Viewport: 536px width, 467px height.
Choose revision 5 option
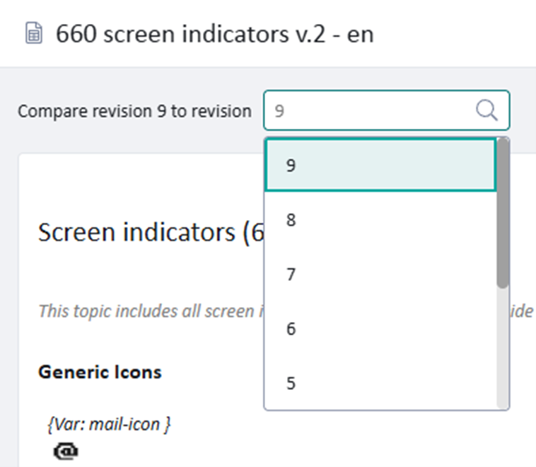pyautogui.click(x=380, y=383)
